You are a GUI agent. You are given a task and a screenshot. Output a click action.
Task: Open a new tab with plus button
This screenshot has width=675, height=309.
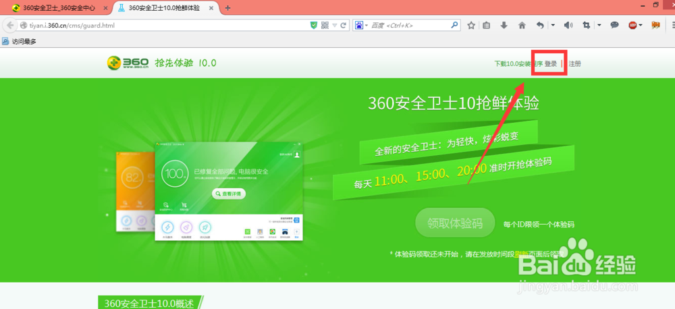[227, 7]
